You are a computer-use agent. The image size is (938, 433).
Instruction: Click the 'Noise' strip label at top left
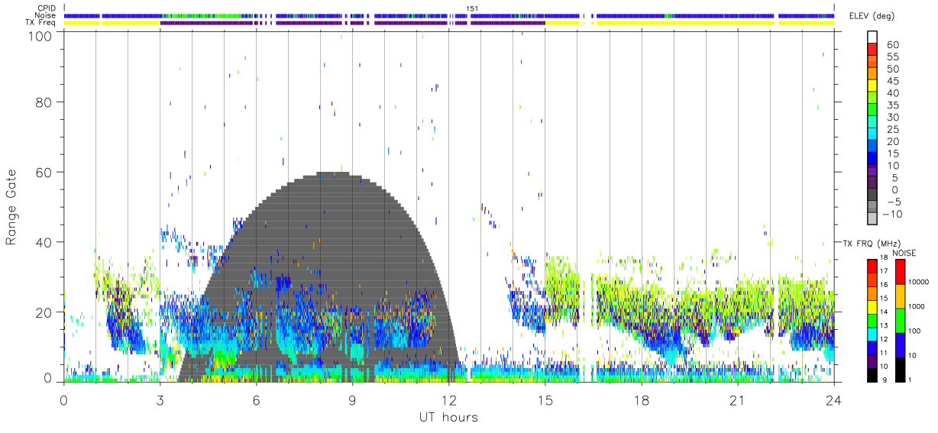click(45, 15)
